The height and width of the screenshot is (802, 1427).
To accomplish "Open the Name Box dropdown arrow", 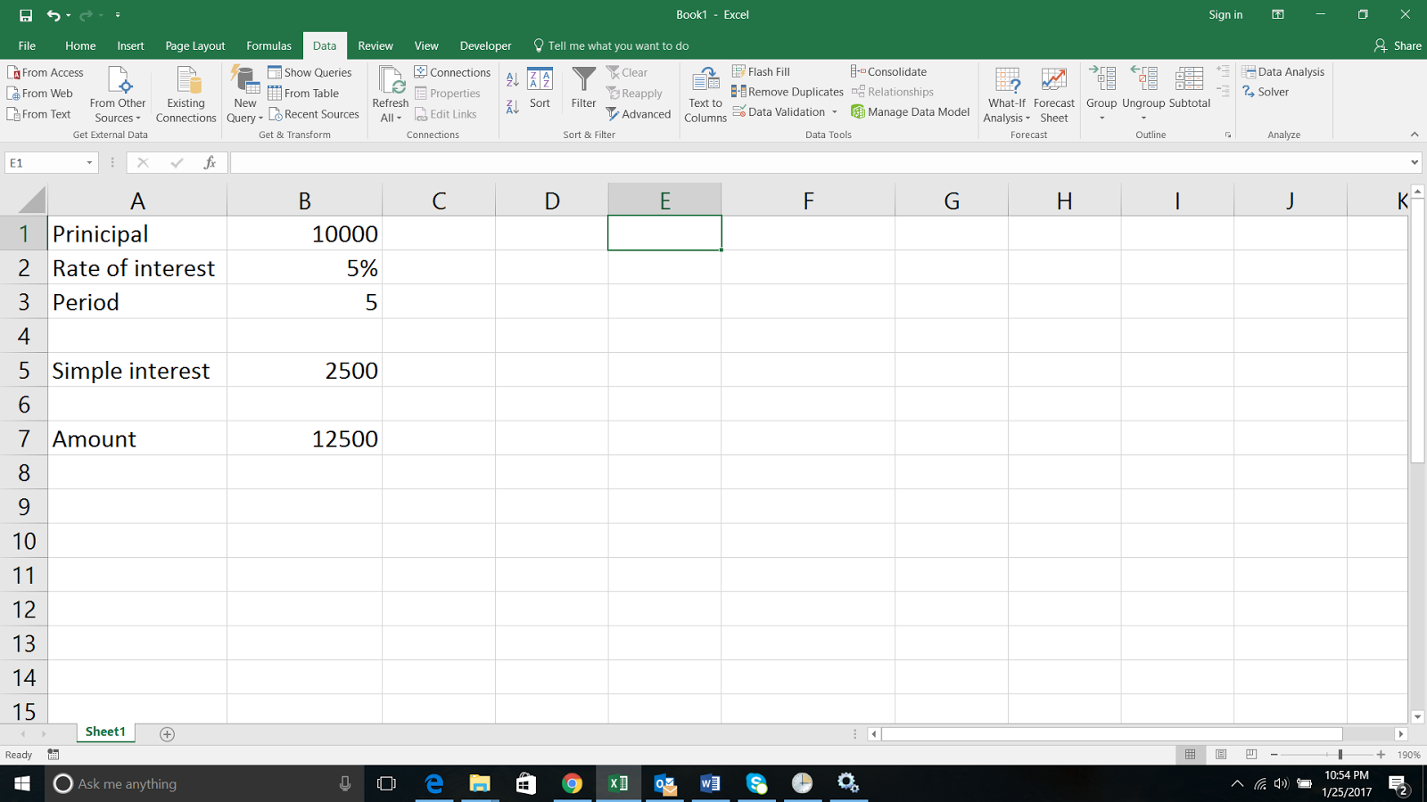I will pyautogui.click(x=88, y=162).
